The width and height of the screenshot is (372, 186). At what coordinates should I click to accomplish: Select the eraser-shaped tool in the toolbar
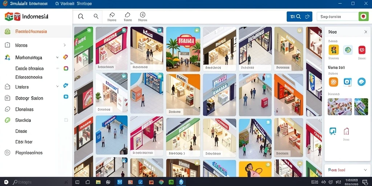112,15
